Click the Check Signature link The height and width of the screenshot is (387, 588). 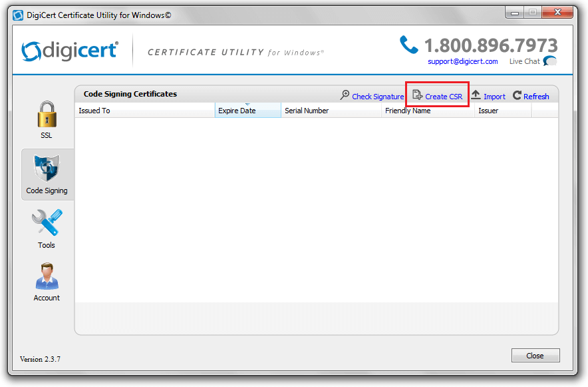pyautogui.click(x=378, y=97)
